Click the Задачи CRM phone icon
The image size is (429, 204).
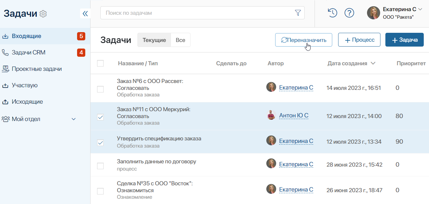coord(5,52)
